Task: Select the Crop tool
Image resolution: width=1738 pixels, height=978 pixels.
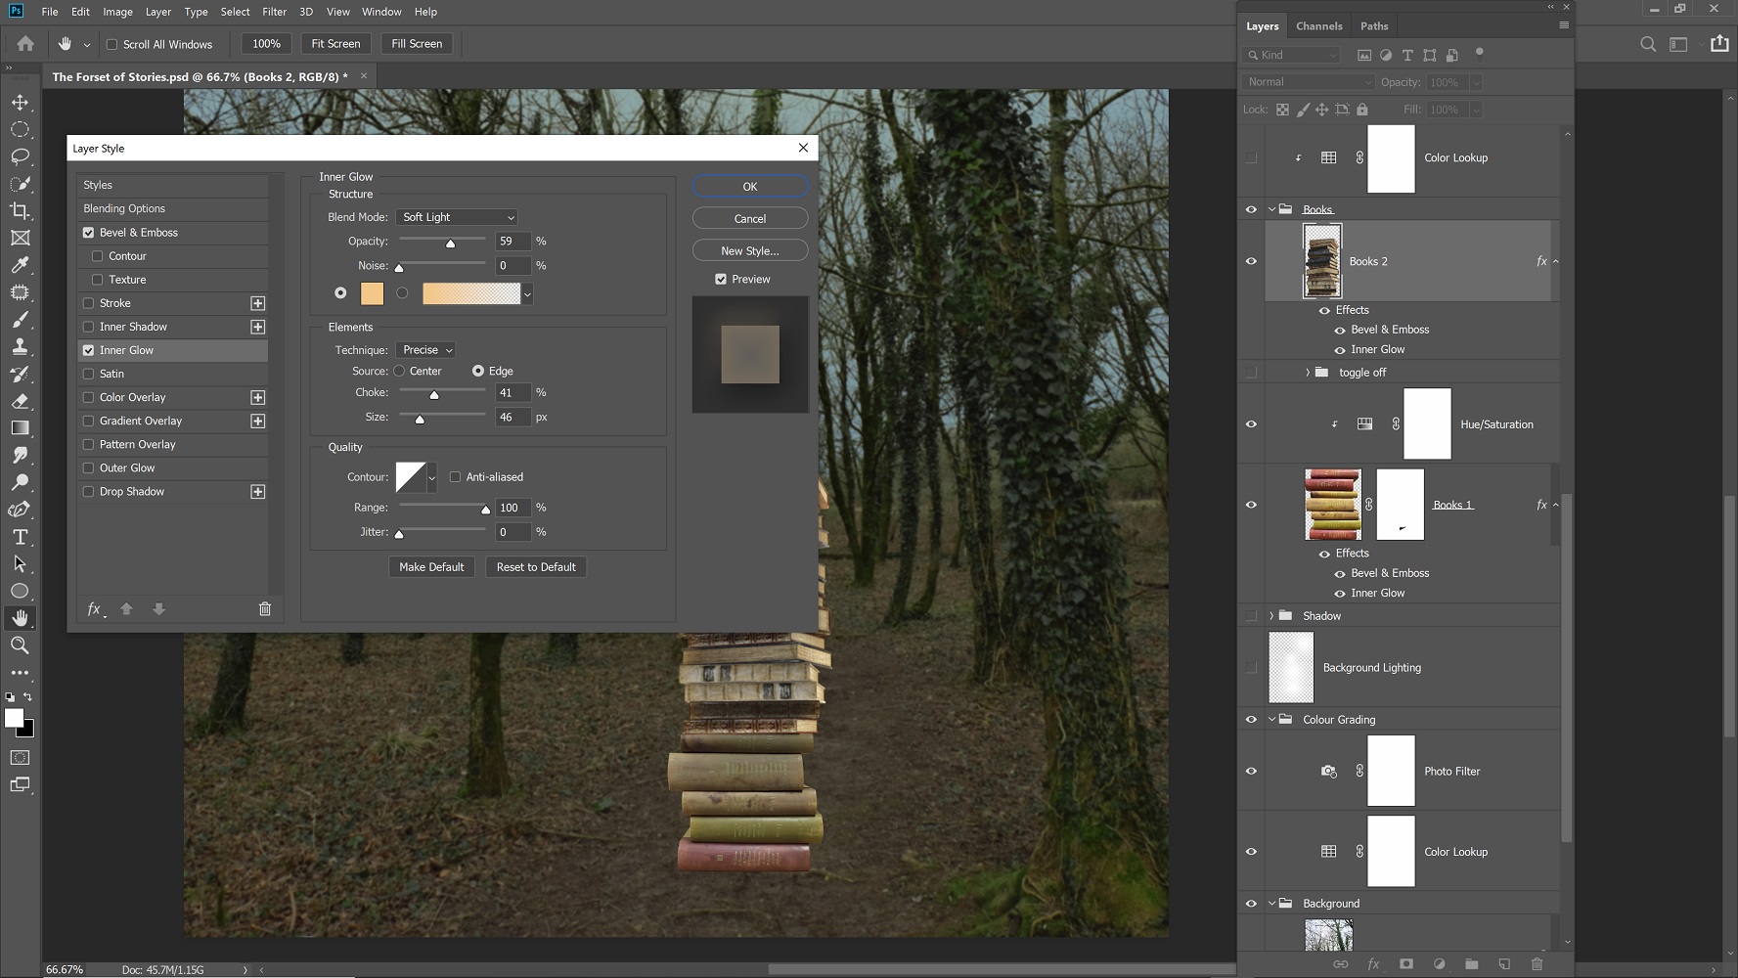Action: tap(20, 210)
